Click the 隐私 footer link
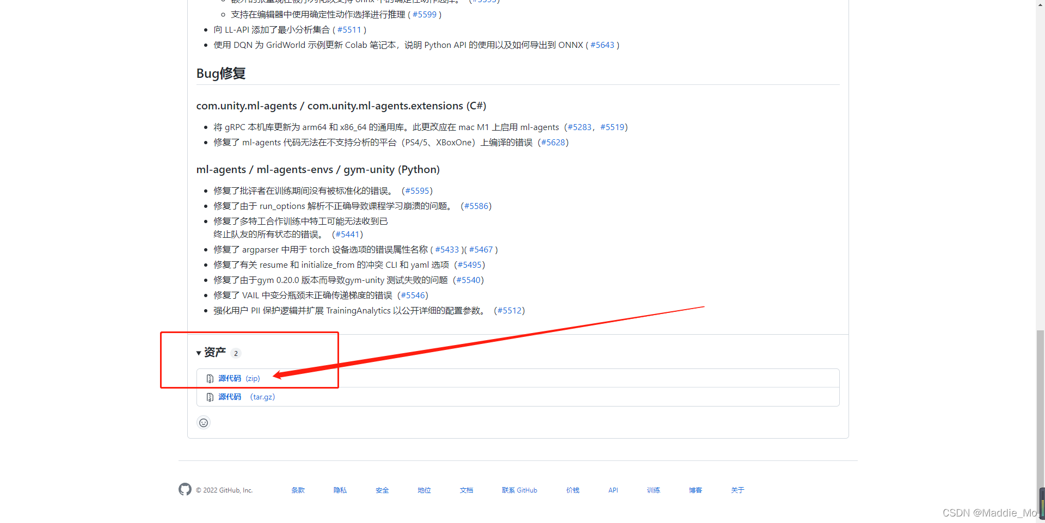The height and width of the screenshot is (523, 1045). [340, 490]
